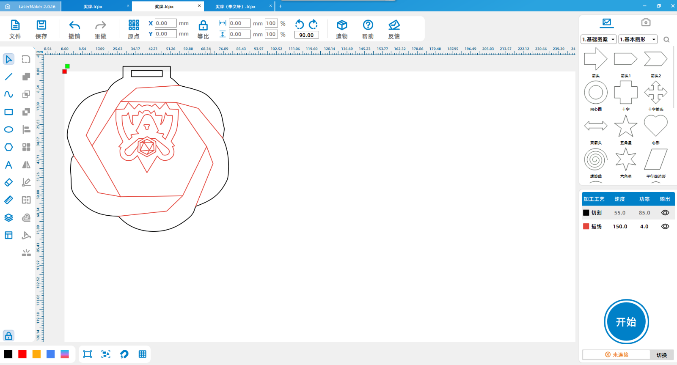Screen dimensions: 677x365
Task: Click the Switch connection button
Action: pos(661,355)
